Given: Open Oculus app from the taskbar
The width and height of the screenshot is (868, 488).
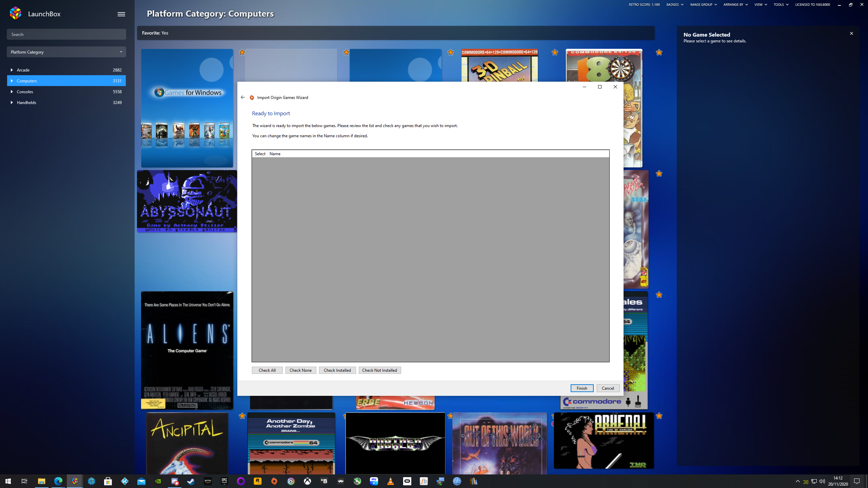Looking at the screenshot, I should (407, 481).
